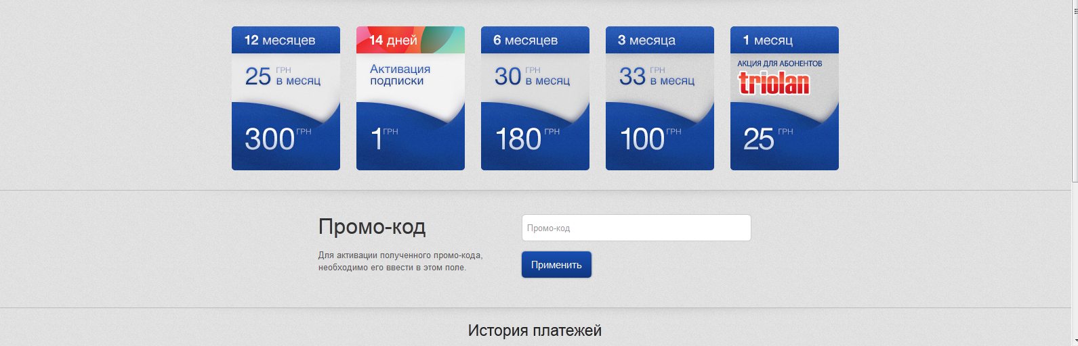Open the 1 месяц Triolan promo card
Viewport: 1078px width, 346px height.
[785, 98]
